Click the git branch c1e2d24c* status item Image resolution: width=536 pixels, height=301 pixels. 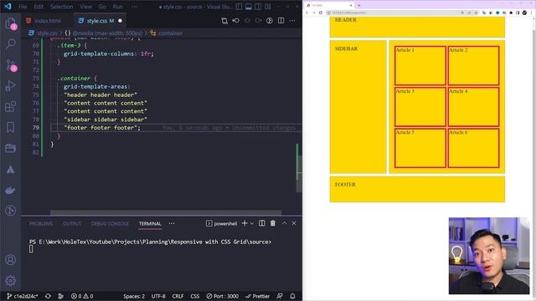[23, 296]
